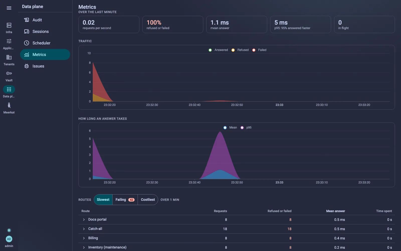Open the Issues page
The image size is (401, 251).
tap(45, 66)
